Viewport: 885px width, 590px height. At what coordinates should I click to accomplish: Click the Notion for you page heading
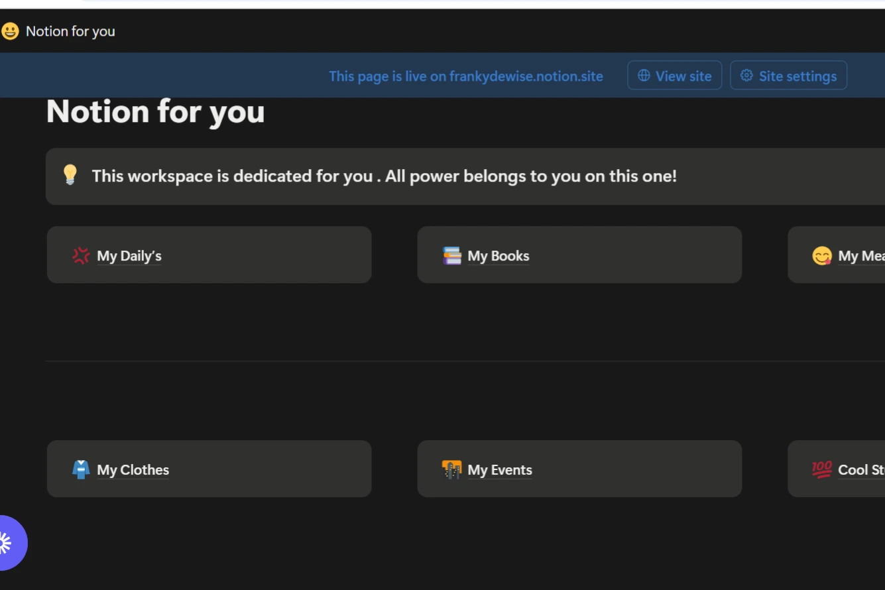155,111
